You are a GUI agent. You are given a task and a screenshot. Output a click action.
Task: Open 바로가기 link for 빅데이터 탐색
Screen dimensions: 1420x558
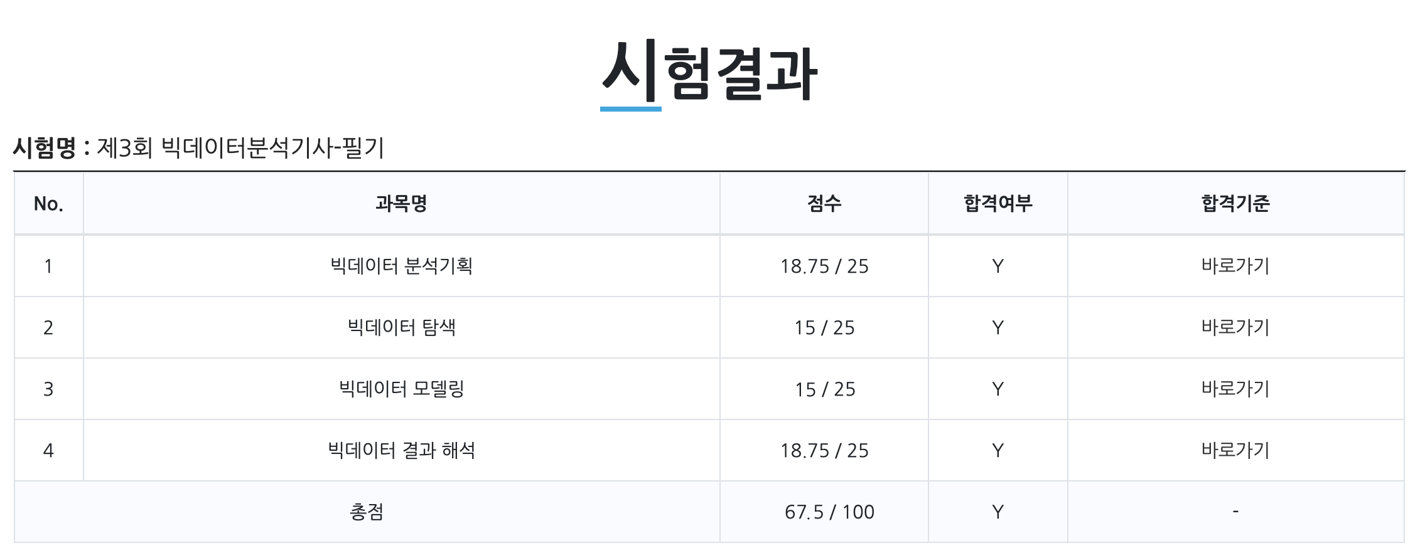point(1235,327)
